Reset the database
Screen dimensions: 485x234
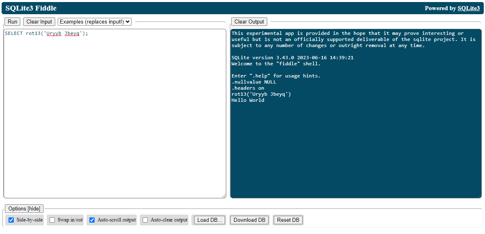coord(288,220)
